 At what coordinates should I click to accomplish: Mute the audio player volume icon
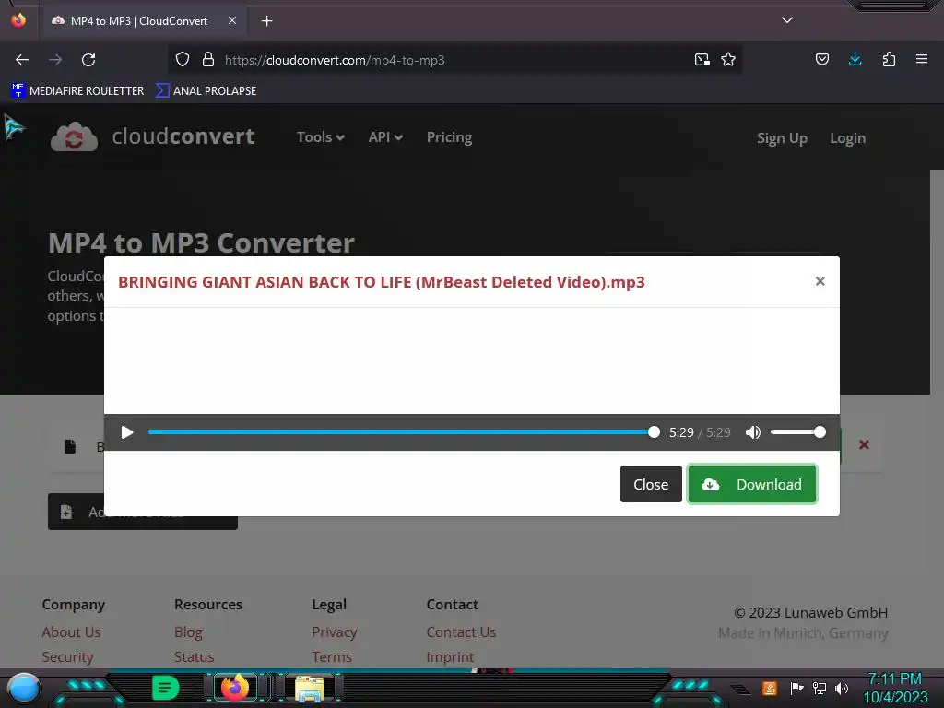tap(752, 432)
